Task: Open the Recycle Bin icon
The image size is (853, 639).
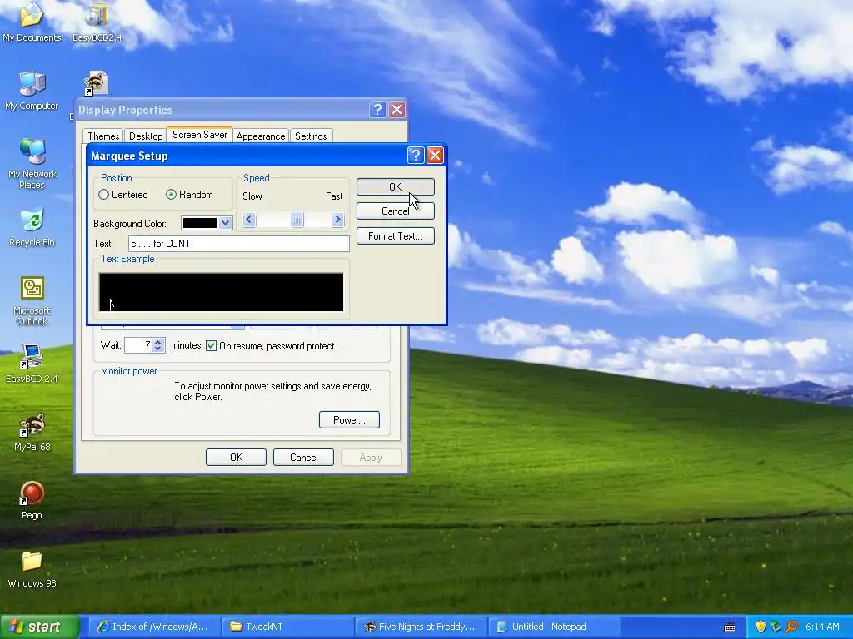Action: (x=32, y=227)
